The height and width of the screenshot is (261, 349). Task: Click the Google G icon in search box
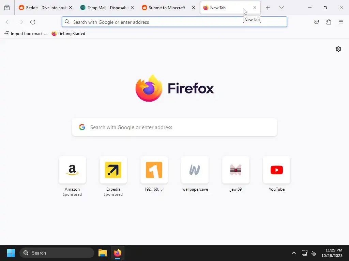pos(82,127)
